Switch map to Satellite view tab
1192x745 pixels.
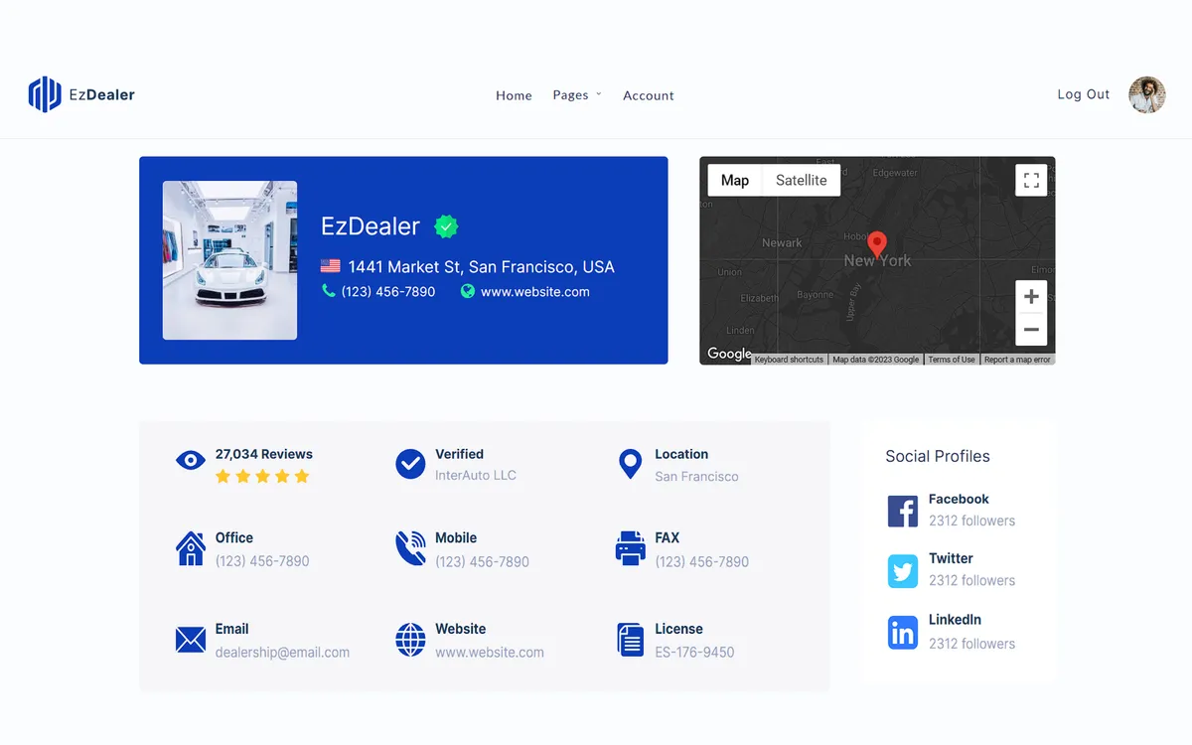(x=802, y=180)
